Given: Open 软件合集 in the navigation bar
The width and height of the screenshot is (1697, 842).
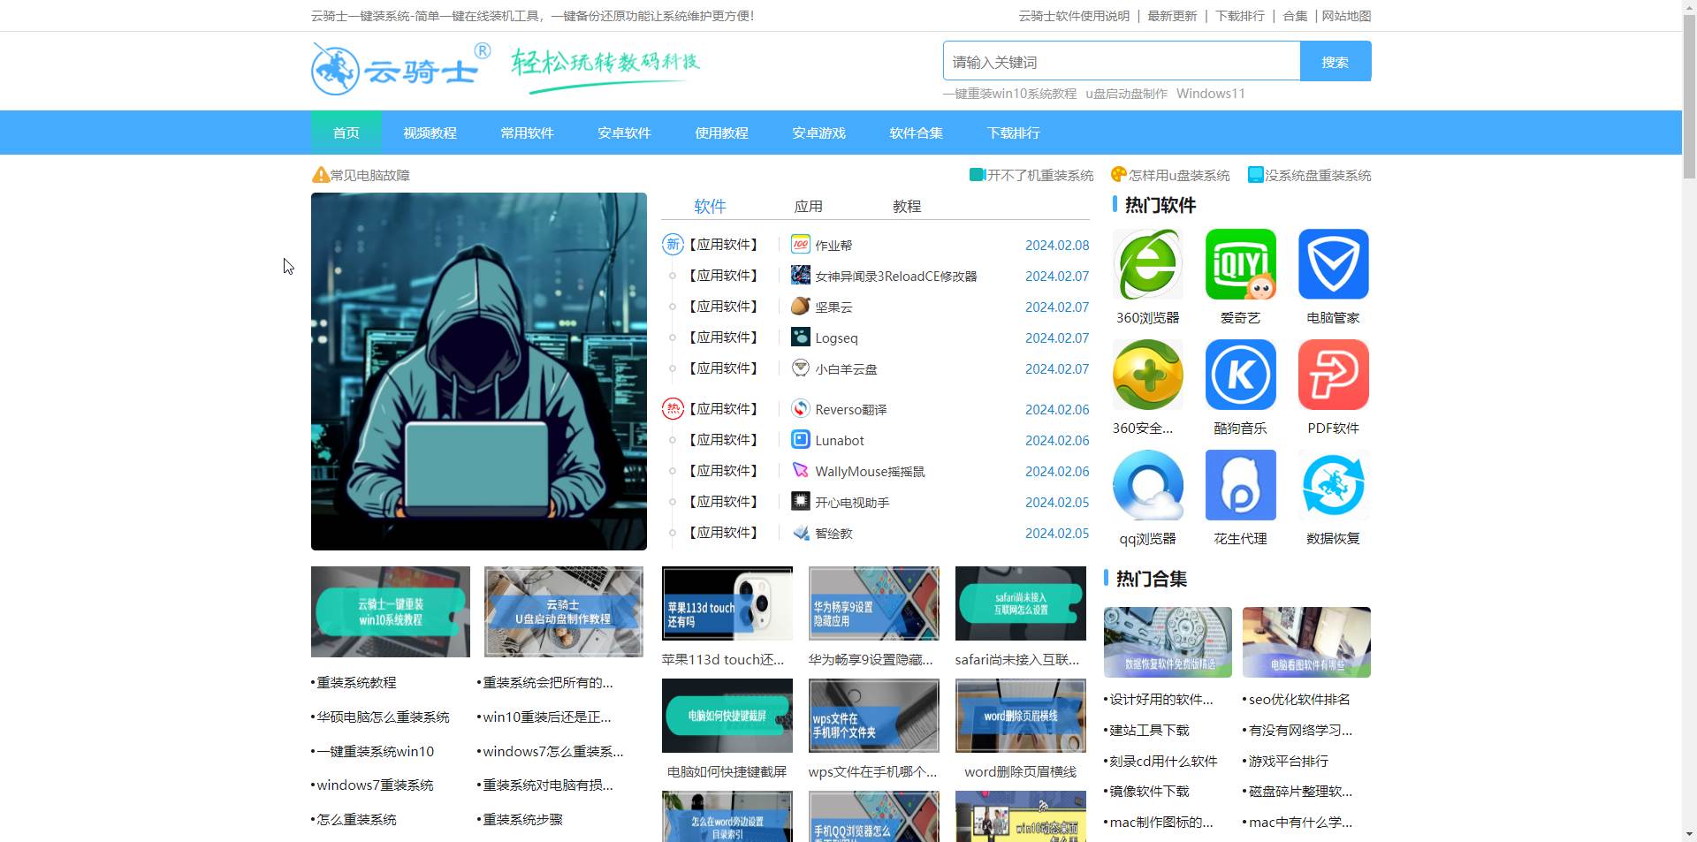Looking at the screenshot, I should click(x=917, y=133).
